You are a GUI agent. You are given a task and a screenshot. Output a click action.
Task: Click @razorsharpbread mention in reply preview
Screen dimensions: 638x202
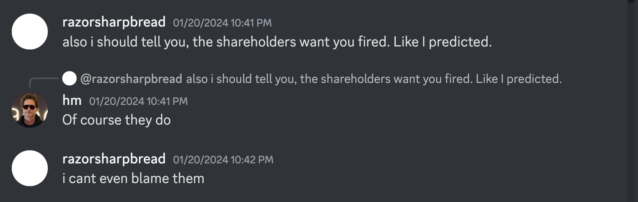[x=131, y=79]
